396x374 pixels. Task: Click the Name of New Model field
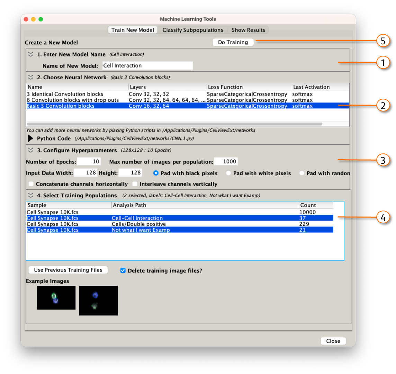[x=147, y=65]
